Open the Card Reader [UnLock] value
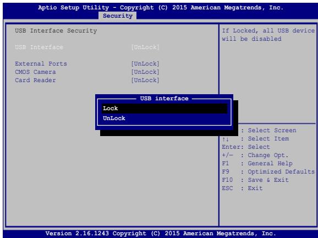Screen dimensions: 318x238 tap(145, 80)
